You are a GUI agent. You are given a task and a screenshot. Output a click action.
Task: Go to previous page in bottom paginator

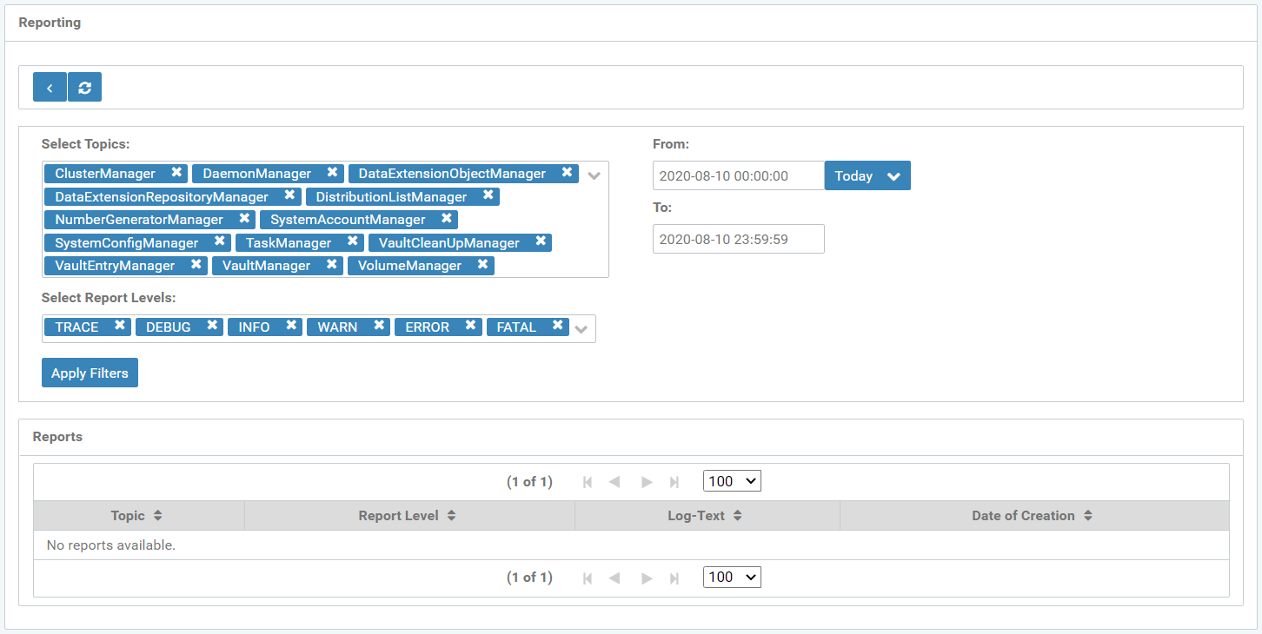point(614,578)
